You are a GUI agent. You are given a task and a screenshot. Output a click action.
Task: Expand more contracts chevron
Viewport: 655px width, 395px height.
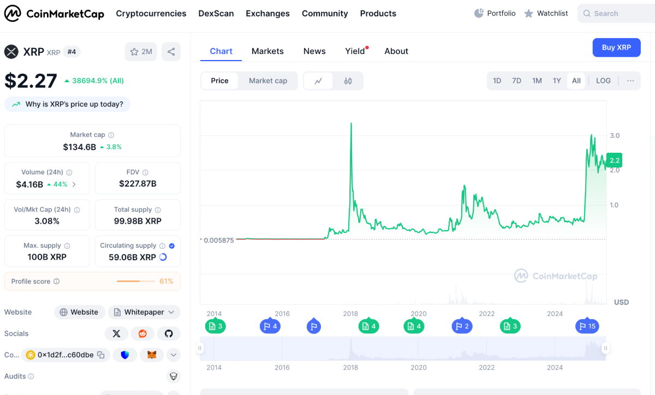174,355
